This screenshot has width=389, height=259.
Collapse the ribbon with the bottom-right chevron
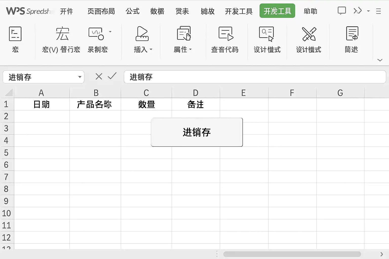point(380,60)
